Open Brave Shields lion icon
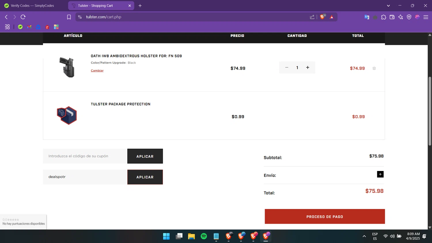432x243 pixels. tap(323, 17)
